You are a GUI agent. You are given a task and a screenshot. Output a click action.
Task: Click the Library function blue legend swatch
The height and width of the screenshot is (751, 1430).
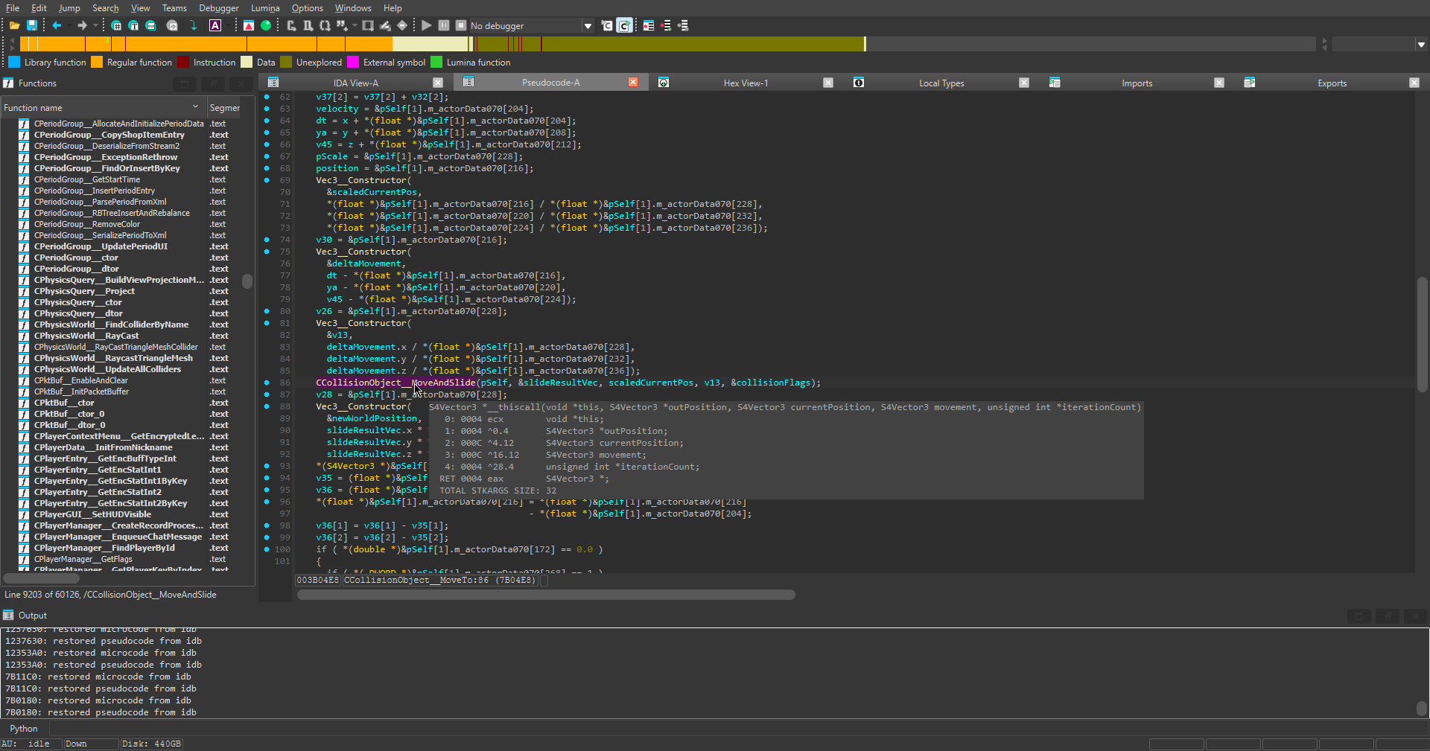point(14,62)
